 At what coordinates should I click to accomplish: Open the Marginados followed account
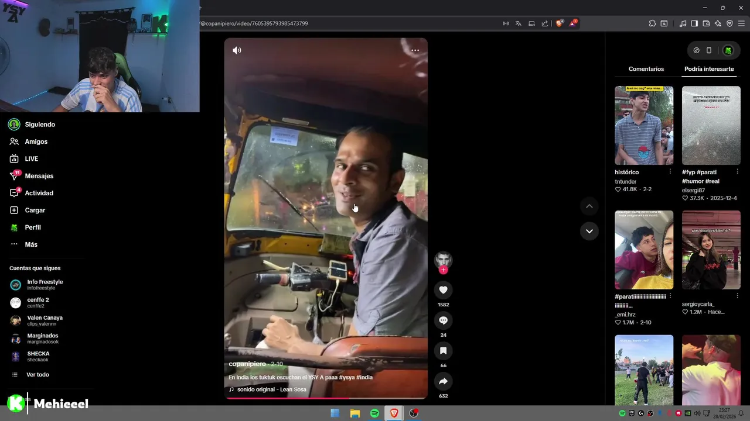(x=35, y=339)
